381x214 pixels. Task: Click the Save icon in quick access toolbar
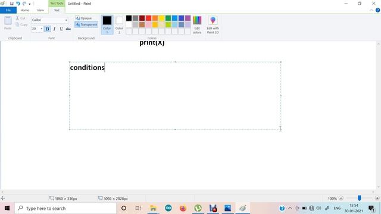(x=11, y=4)
